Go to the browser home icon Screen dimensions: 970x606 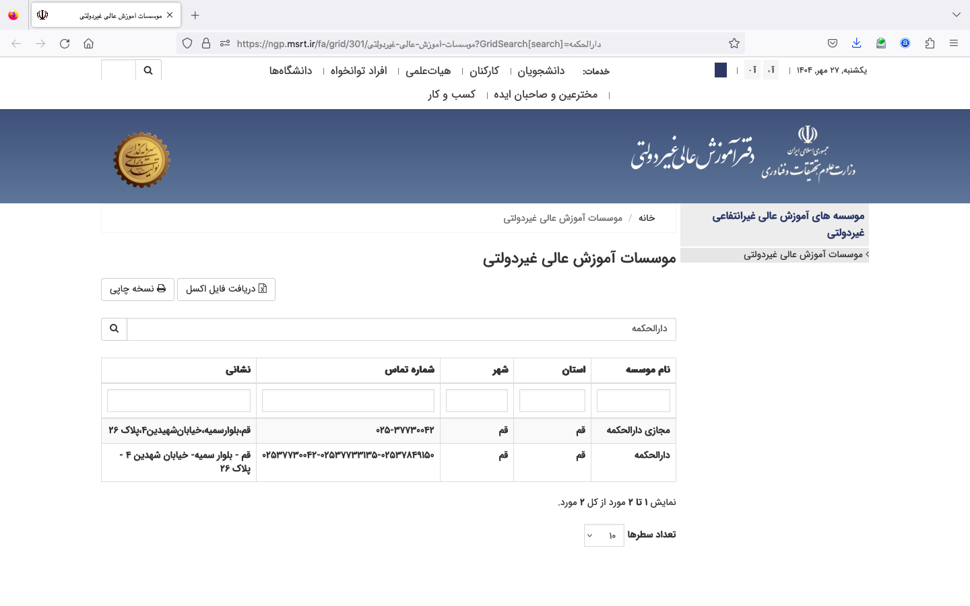88,44
